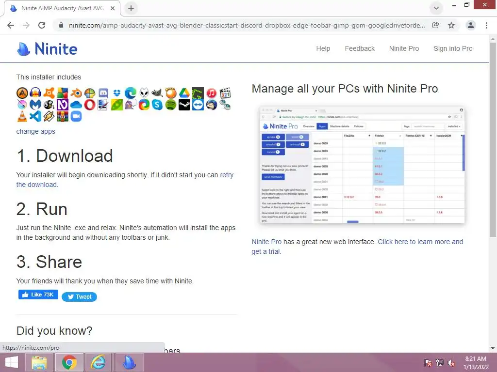The width and height of the screenshot is (497, 372).
Task: Click the Zoom camera icon
Action: pos(76,116)
